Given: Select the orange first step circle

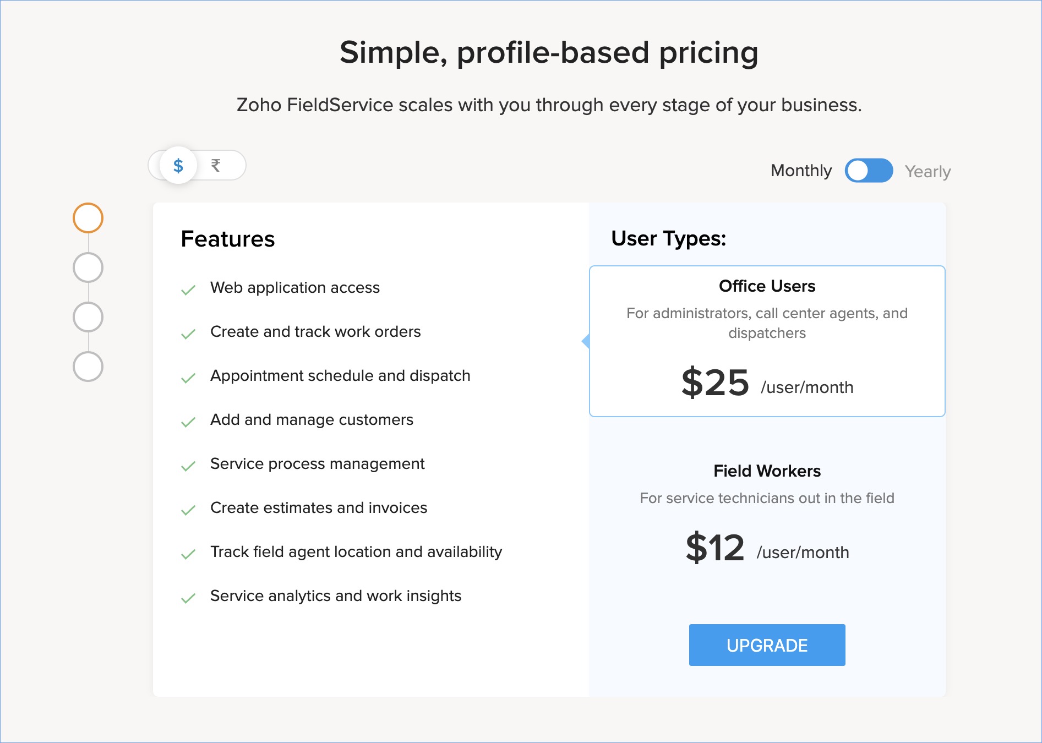Looking at the screenshot, I should [88, 218].
